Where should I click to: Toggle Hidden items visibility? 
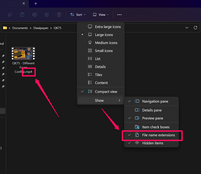click(x=153, y=143)
